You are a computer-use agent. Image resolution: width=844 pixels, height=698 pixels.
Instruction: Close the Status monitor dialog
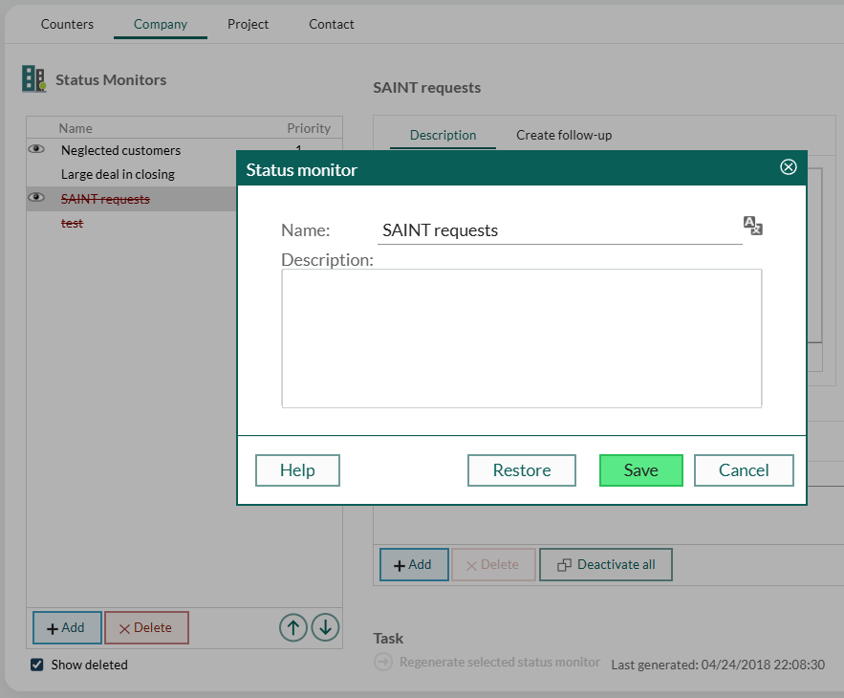tap(789, 167)
